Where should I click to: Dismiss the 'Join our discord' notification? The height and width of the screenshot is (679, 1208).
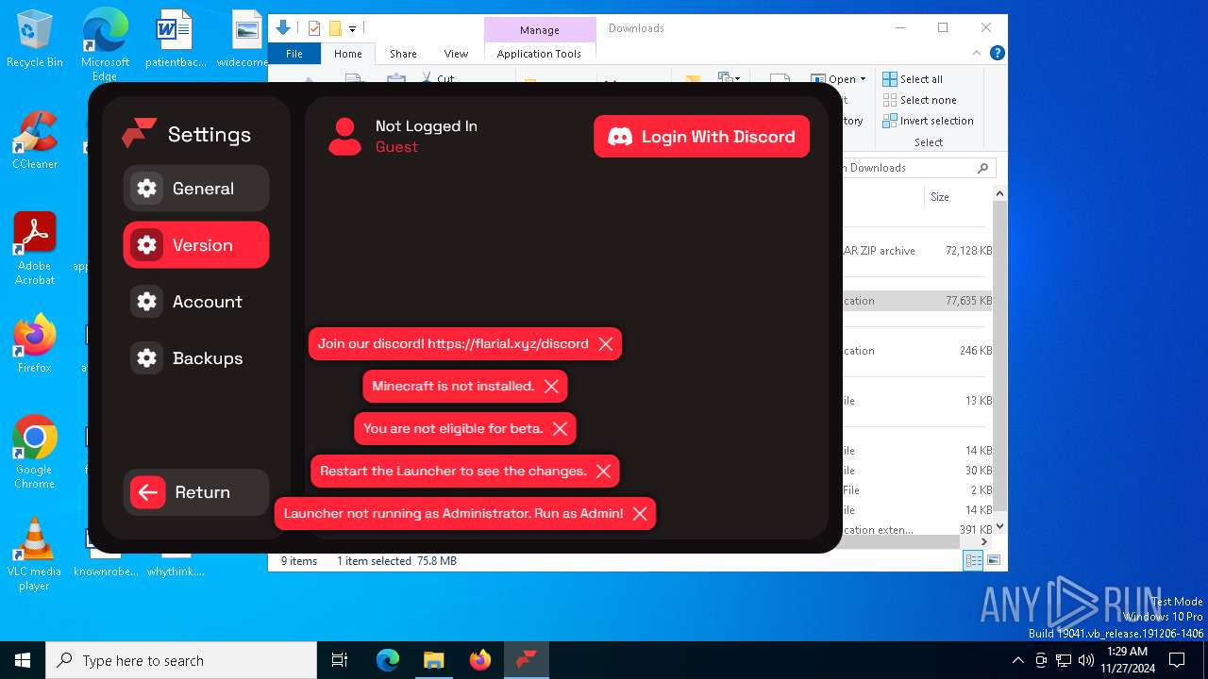606,344
